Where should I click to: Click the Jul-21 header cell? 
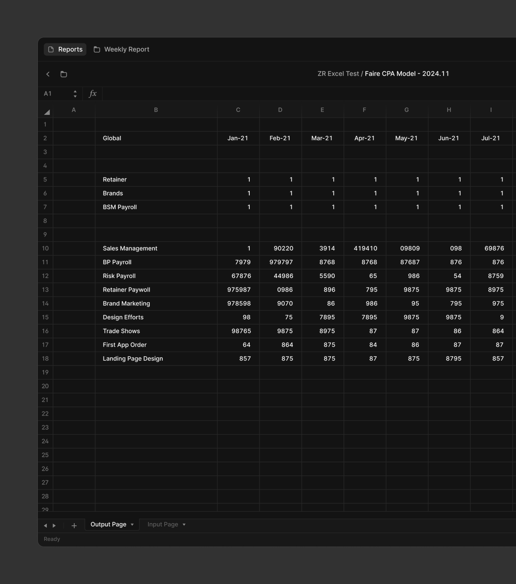pyautogui.click(x=491, y=138)
